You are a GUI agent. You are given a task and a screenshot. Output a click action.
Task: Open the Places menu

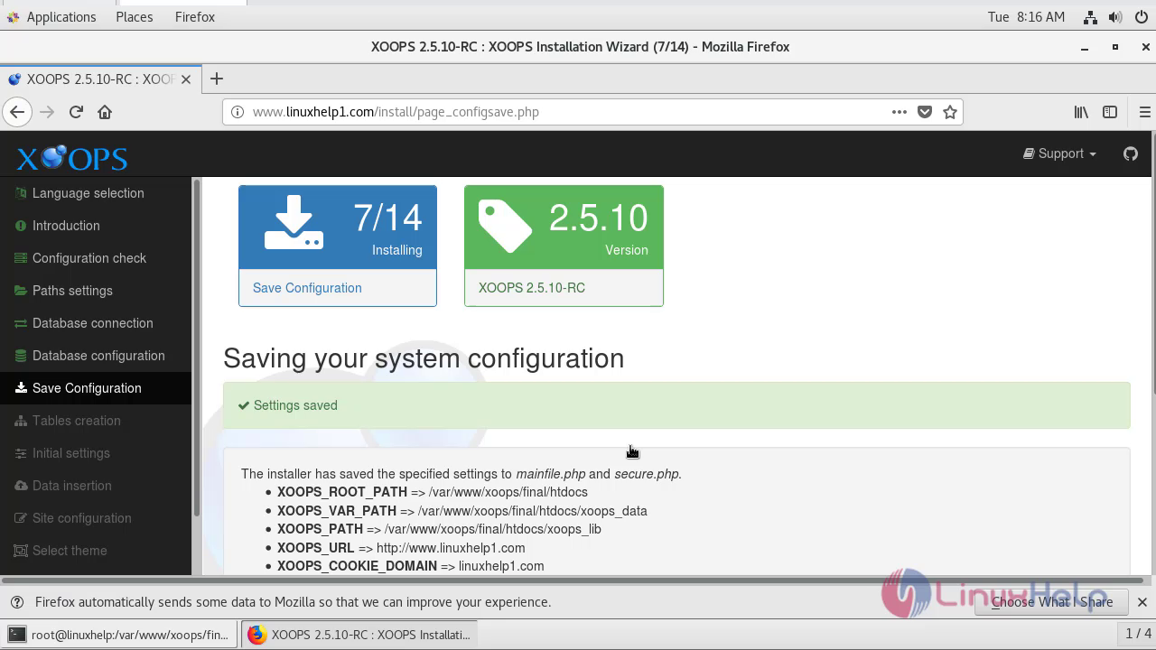(135, 17)
